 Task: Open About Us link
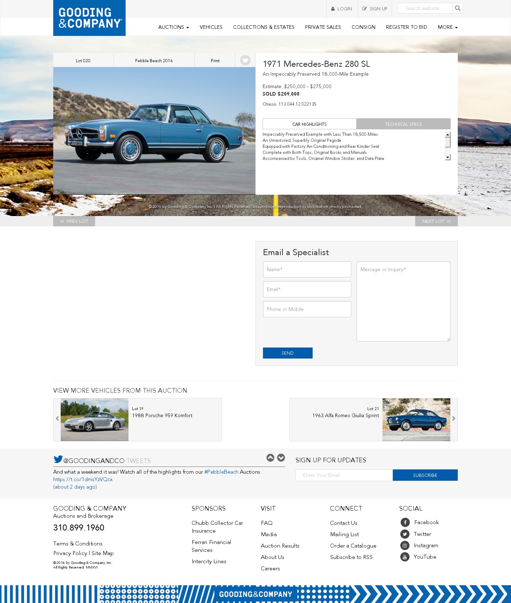(x=273, y=557)
